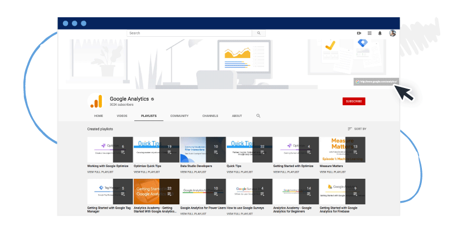457x235 pixels.
Task: Open Data Studio Developers playlist thumbnail
Action: [x=203, y=150]
